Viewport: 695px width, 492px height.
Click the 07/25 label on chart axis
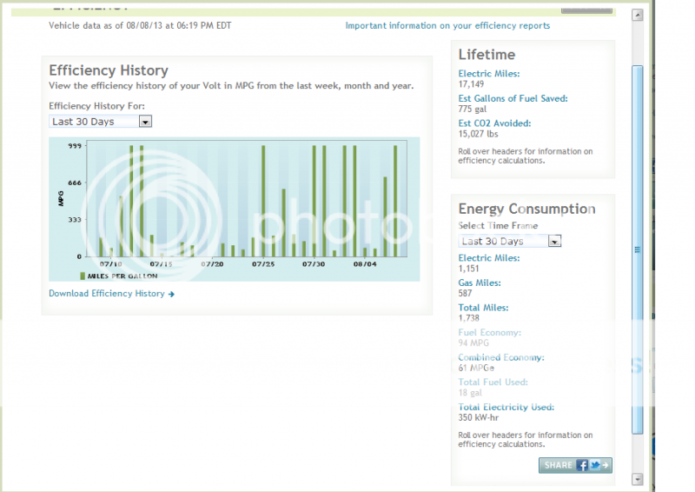click(263, 264)
